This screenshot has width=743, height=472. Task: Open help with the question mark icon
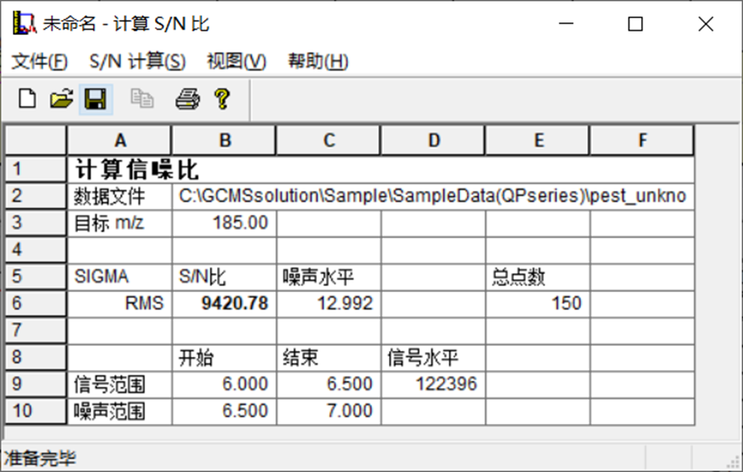[x=221, y=100]
